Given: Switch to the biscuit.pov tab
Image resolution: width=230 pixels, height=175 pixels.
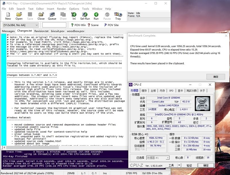Looking at the screenshot, I should 58,31.
